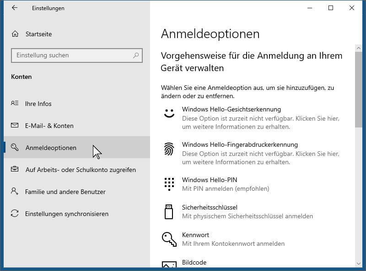
Task: Click the Familie und andere Benutzer icon
Action: (15, 191)
